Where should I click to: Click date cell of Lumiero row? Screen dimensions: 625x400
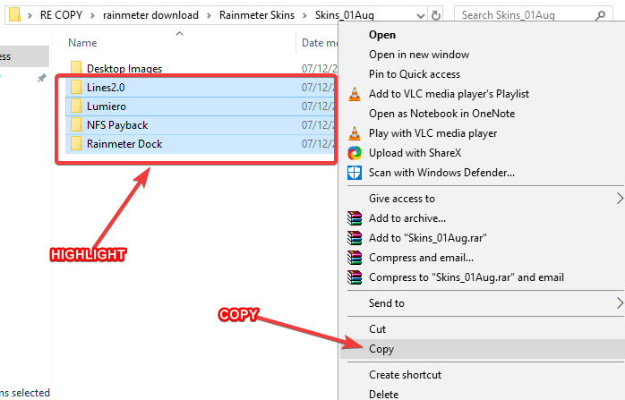[320, 106]
